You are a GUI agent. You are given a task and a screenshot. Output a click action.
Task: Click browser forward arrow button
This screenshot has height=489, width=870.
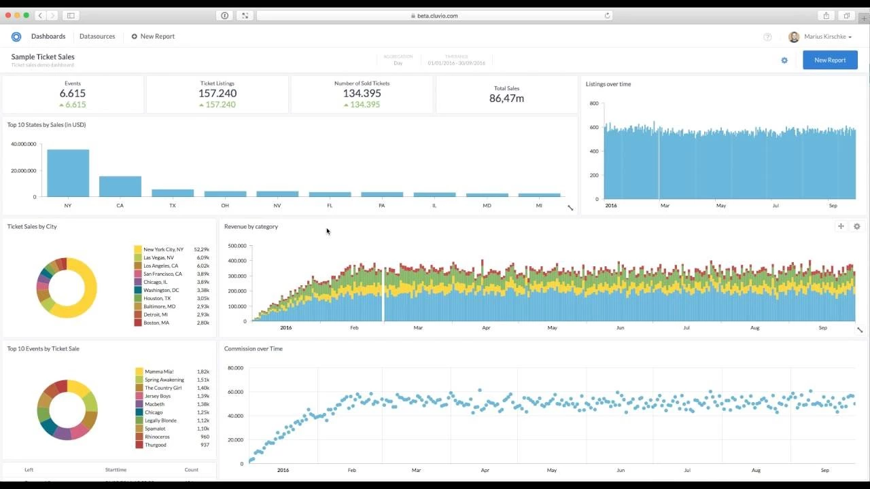tap(52, 16)
